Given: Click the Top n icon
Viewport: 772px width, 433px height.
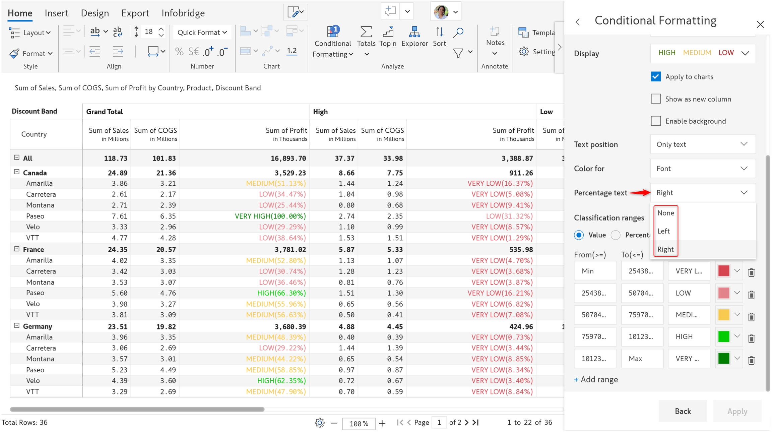Looking at the screenshot, I should [388, 33].
